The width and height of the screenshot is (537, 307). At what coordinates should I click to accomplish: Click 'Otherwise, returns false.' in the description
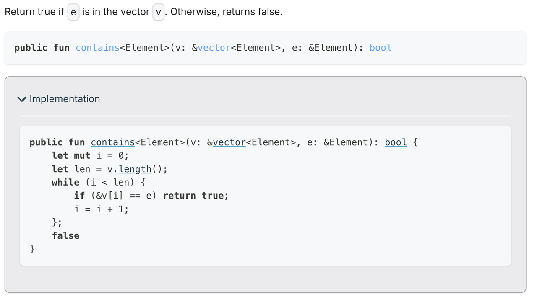pyautogui.click(x=227, y=12)
